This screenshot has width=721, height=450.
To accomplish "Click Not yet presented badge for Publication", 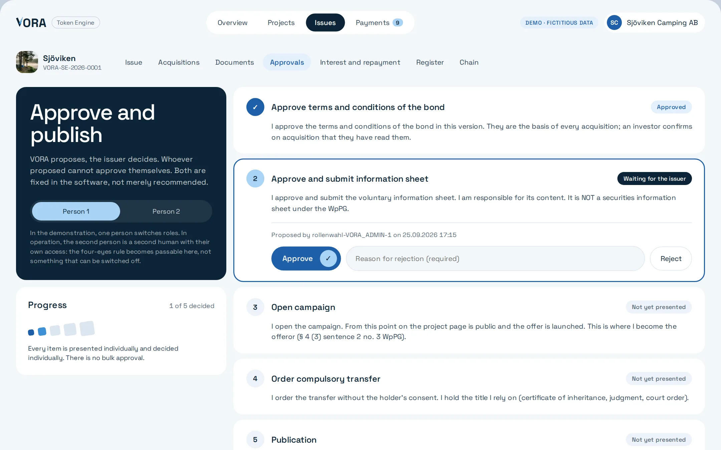I will click(x=659, y=440).
